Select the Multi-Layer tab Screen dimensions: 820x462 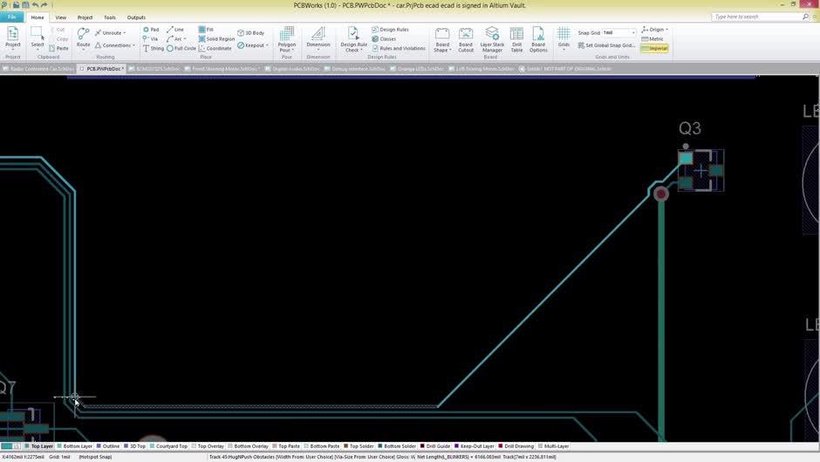click(554, 446)
